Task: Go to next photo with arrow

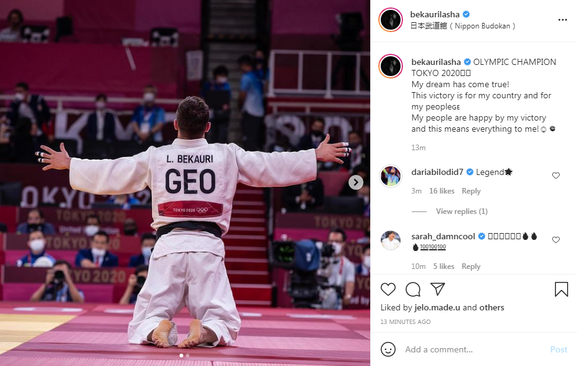Action: [356, 182]
